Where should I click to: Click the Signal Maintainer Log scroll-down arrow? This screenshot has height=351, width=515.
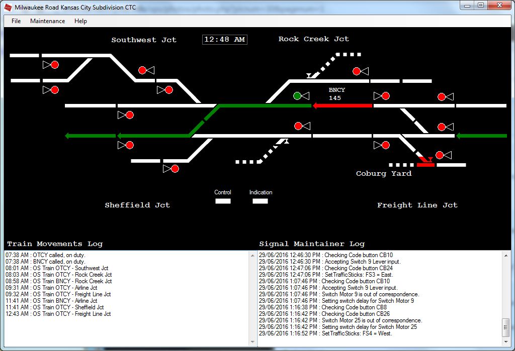pos(506,342)
